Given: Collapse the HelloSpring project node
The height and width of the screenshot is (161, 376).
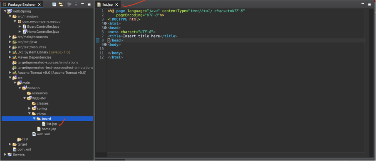Looking at the screenshot, I should coord(5,11).
